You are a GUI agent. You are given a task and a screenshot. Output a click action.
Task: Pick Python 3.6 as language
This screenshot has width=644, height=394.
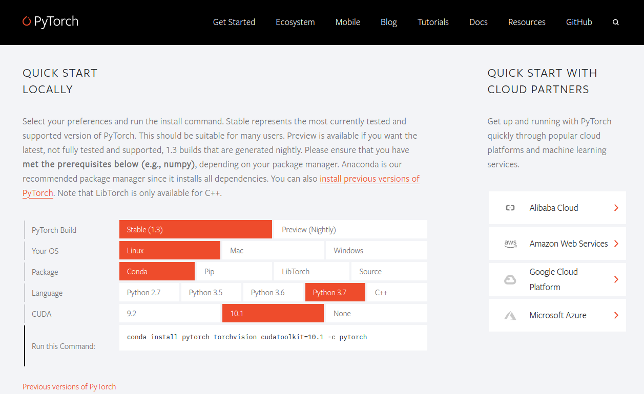273,292
